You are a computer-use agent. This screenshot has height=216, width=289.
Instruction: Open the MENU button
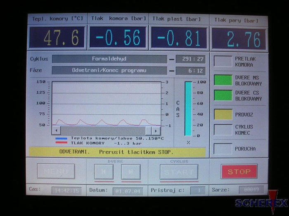click(56, 171)
